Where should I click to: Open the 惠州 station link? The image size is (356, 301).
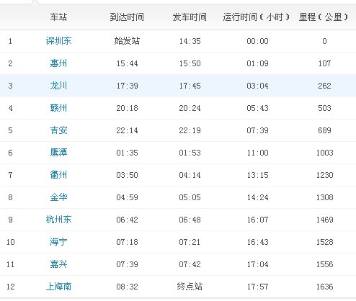pyautogui.click(x=58, y=63)
